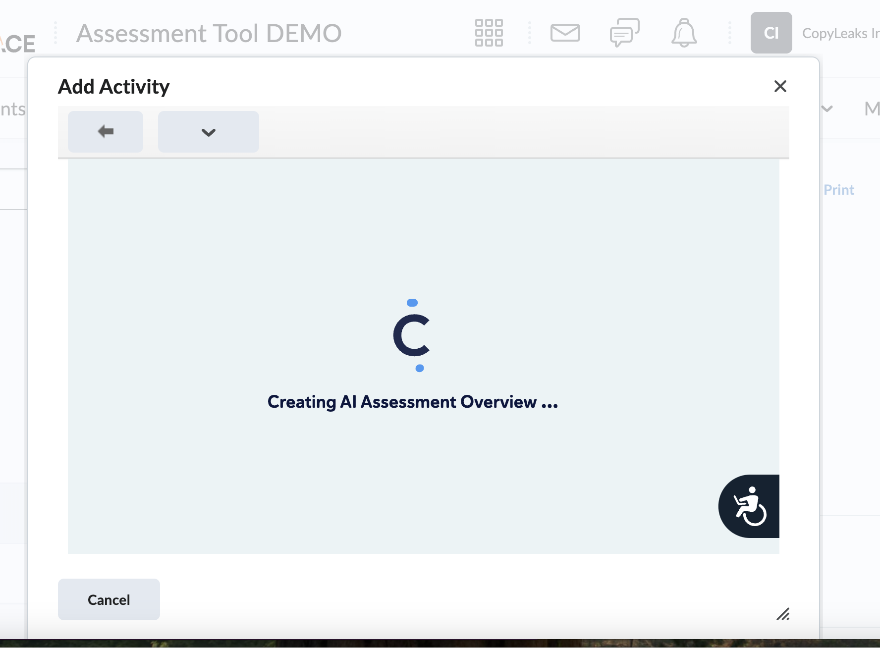Click the Creating AI Assessment Overview text
Viewport: 880px width, 648px height.
[413, 402]
